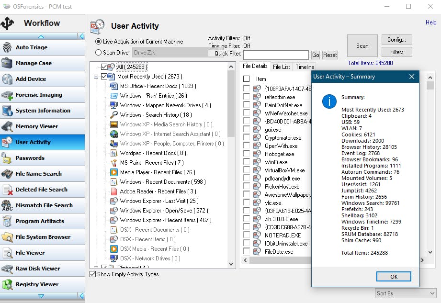Select Windows Explorer - Last Visit entry
The width and height of the screenshot is (441, 303).
pyautogui.click(x=159, y=201)
